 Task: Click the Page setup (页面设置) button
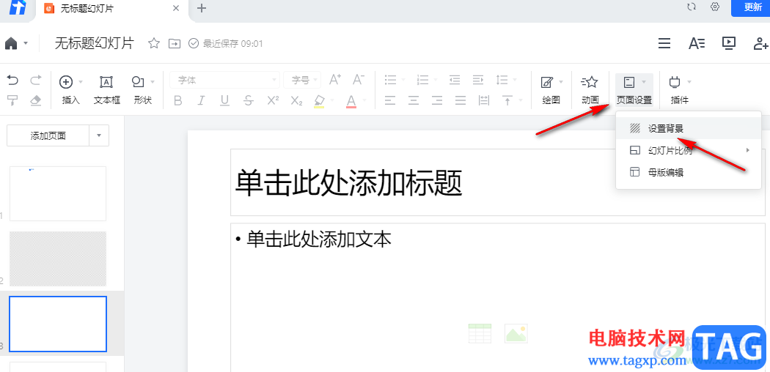click(x=634, y=91)
